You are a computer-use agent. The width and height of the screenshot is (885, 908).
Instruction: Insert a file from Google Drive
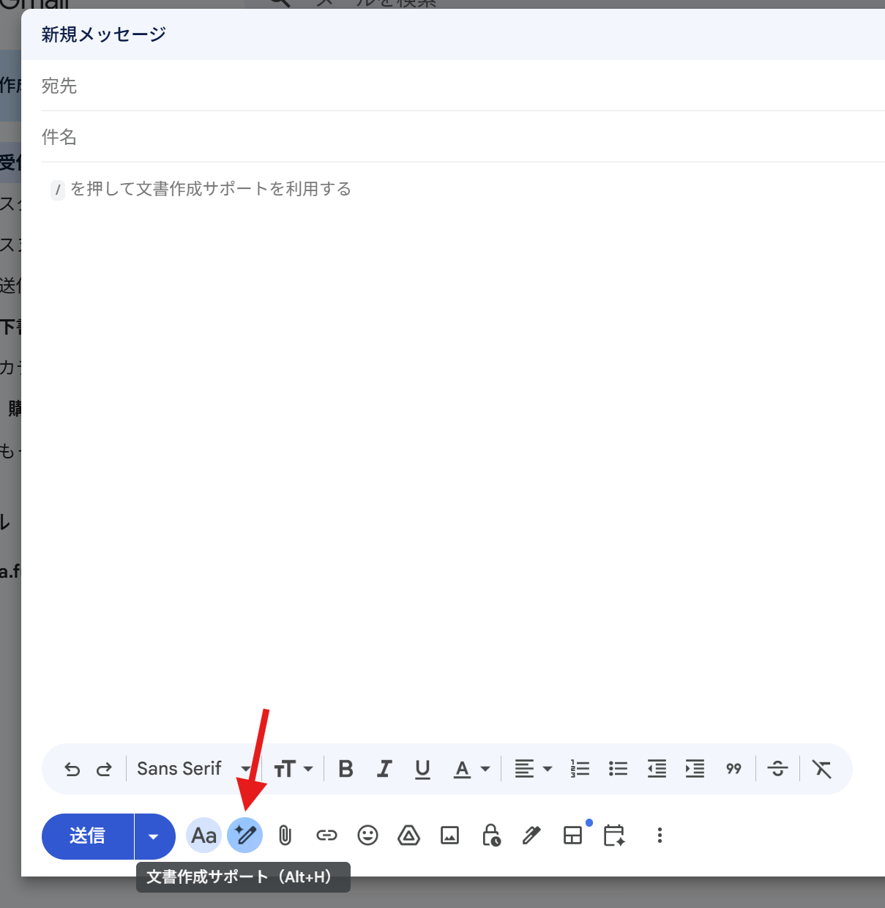point(408,836)
